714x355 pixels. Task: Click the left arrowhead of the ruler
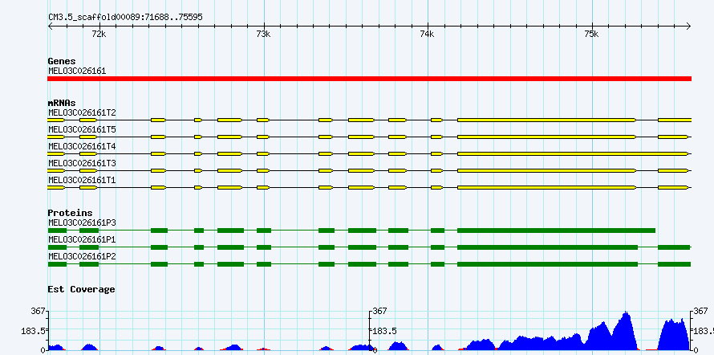(x=50, y=26)
